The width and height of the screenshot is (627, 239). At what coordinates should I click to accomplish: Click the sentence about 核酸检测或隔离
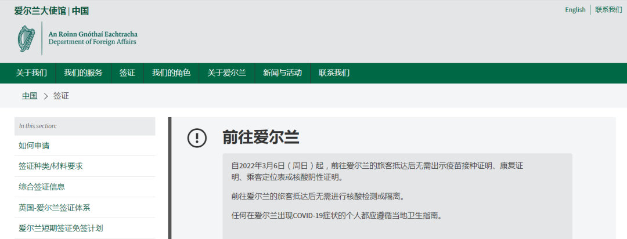(x=318, y=196)
